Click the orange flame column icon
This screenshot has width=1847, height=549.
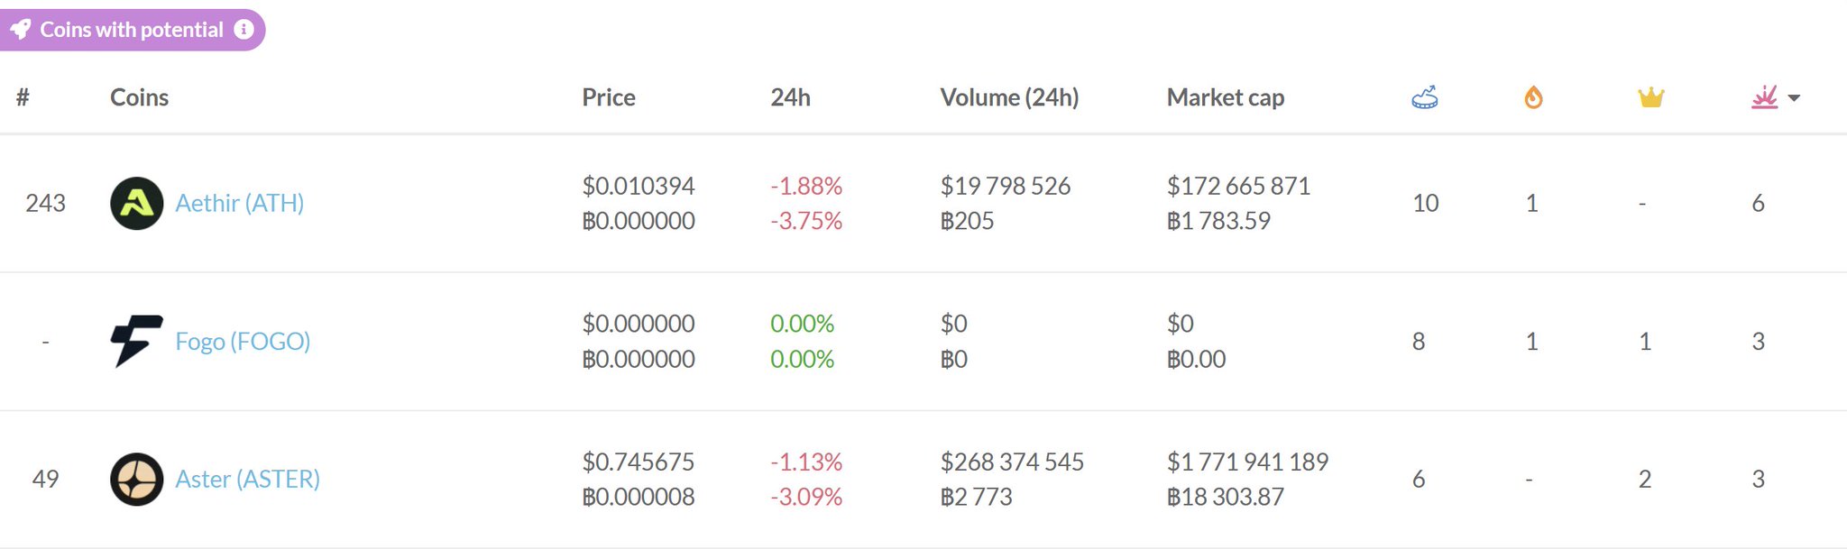pyautogui.click(x=1533, y=97)
